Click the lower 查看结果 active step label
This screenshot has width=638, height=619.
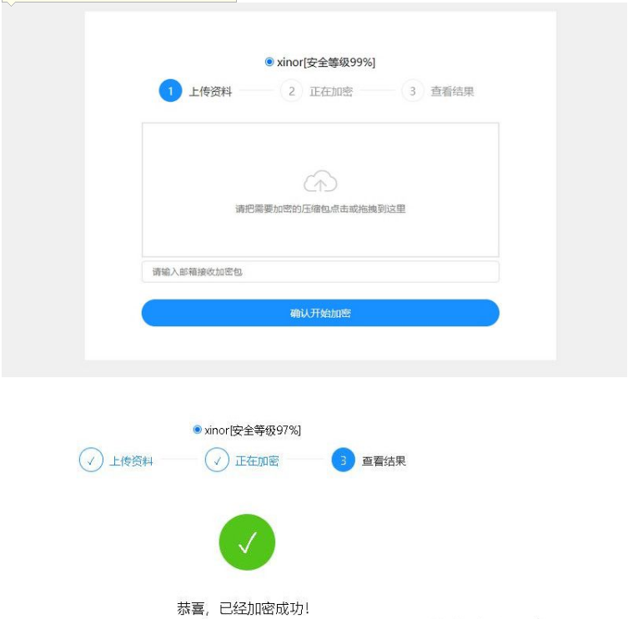[384, 461]
